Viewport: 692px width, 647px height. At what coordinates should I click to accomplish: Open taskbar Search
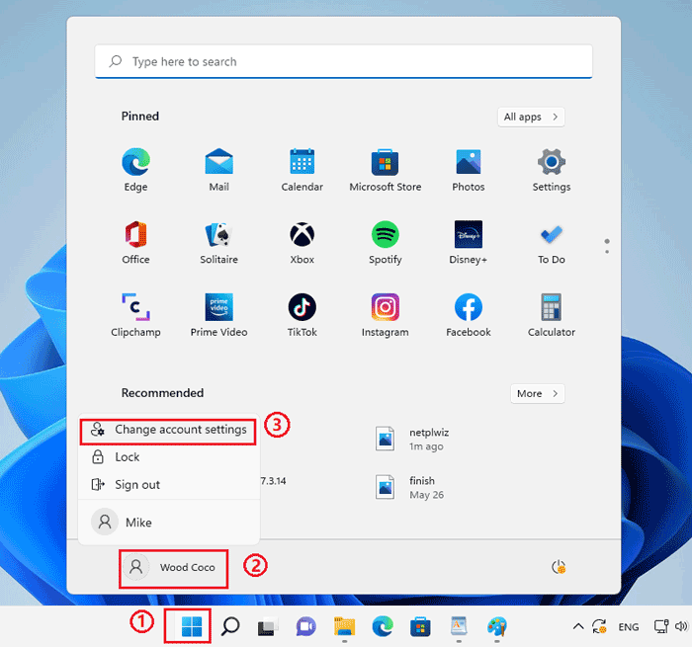point(230,626)
